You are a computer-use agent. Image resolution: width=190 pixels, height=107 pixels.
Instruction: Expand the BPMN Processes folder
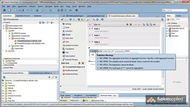9,33
